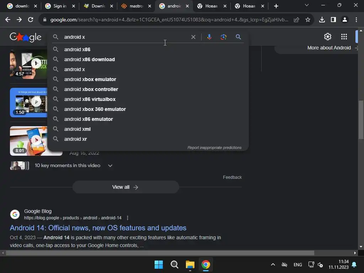Screen dimensions: 364x273
Task: Close the 'mastro' tab
Action: [150, 6]
